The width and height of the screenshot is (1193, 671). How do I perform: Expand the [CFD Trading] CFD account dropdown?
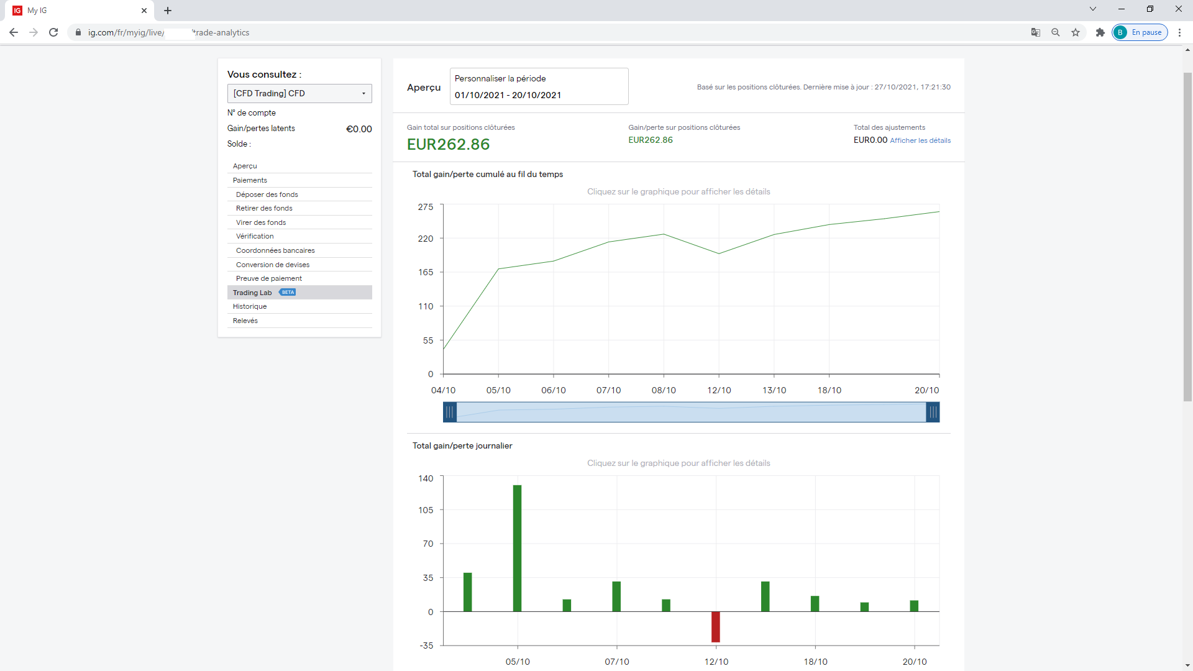coord(299,93)
